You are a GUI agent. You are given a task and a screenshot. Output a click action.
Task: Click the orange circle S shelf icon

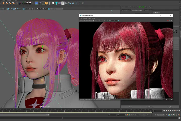46,3
